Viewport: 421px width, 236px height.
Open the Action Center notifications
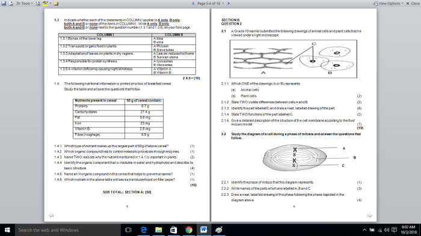(394, 230)
